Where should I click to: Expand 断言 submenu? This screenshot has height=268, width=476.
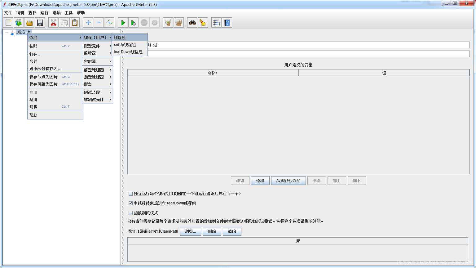coord(97,84)
